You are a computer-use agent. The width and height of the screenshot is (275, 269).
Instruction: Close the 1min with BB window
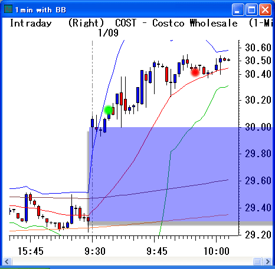[265, 9]
